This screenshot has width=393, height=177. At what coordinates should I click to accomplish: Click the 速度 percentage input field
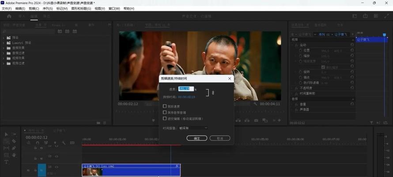(186, 89)
